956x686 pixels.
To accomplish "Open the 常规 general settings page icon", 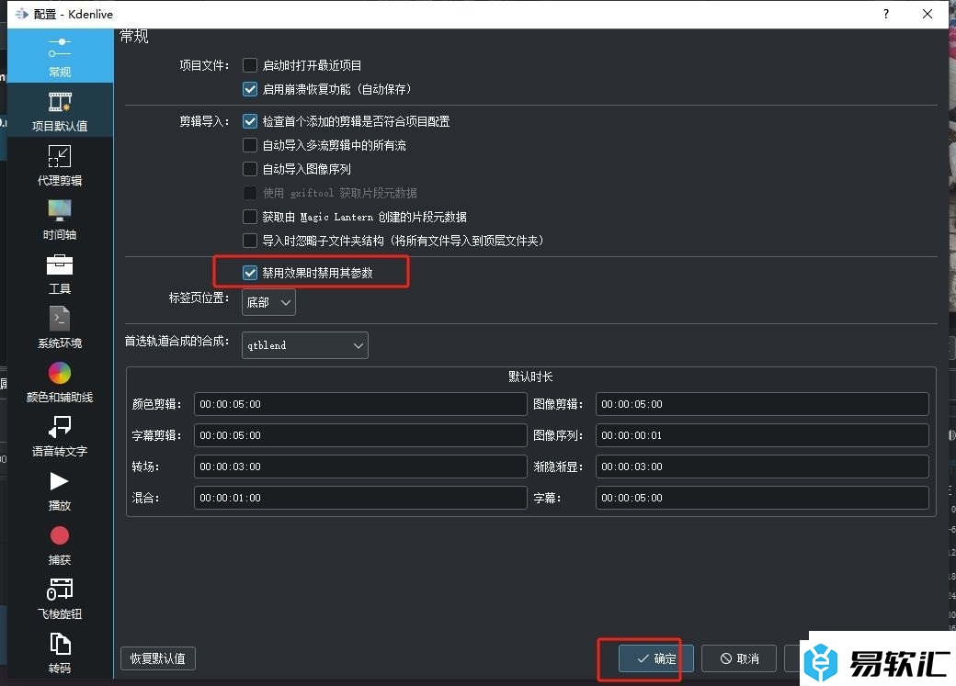I will click(x=60, y=55).
